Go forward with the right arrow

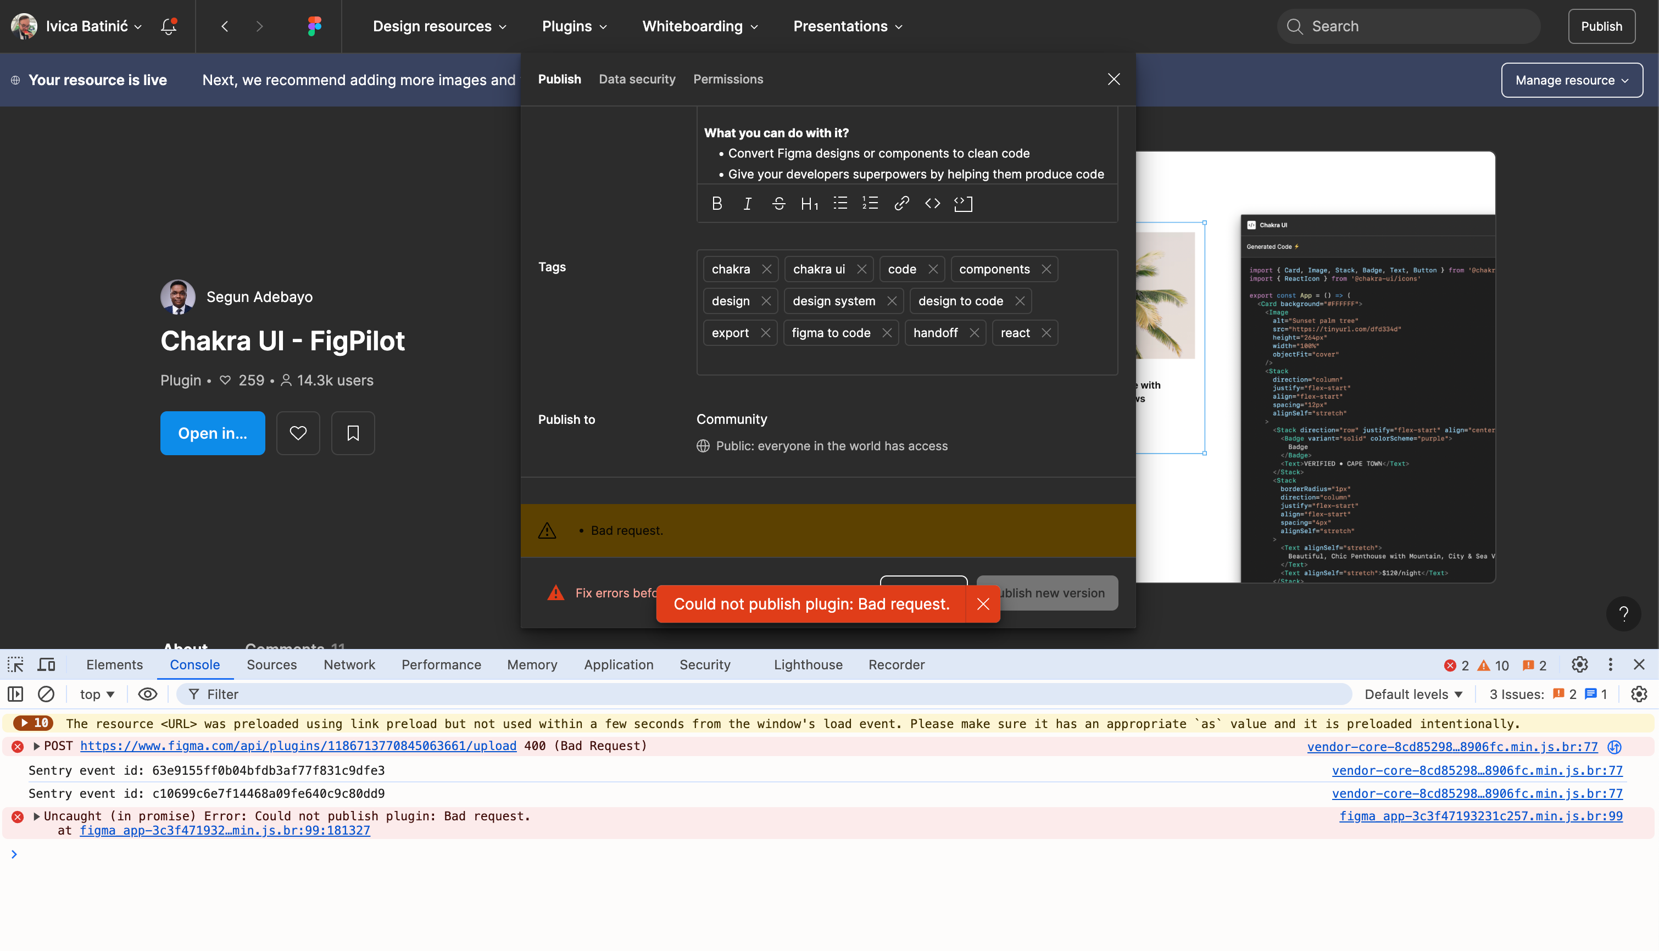259,26
